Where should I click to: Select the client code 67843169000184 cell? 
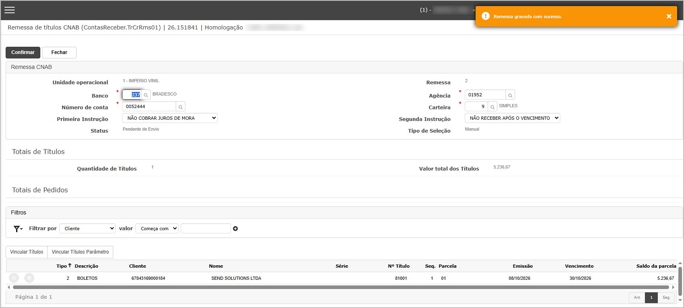coord(148,278)
